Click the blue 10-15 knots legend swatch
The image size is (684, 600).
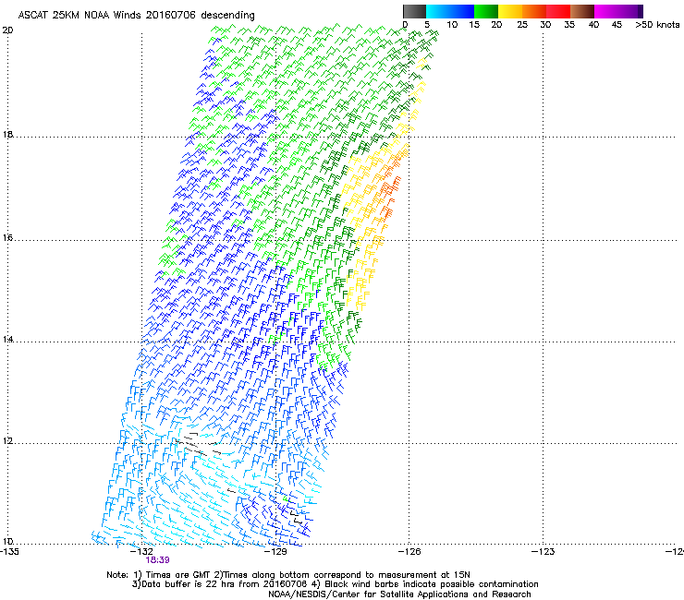pos(462,11)
